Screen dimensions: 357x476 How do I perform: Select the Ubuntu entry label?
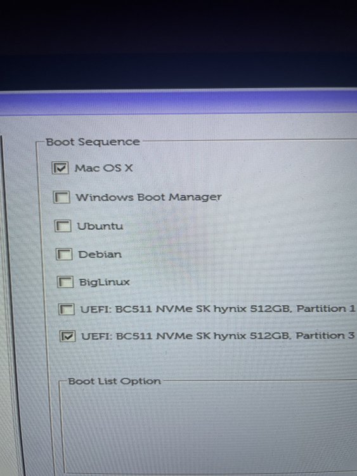click(100, 226)
